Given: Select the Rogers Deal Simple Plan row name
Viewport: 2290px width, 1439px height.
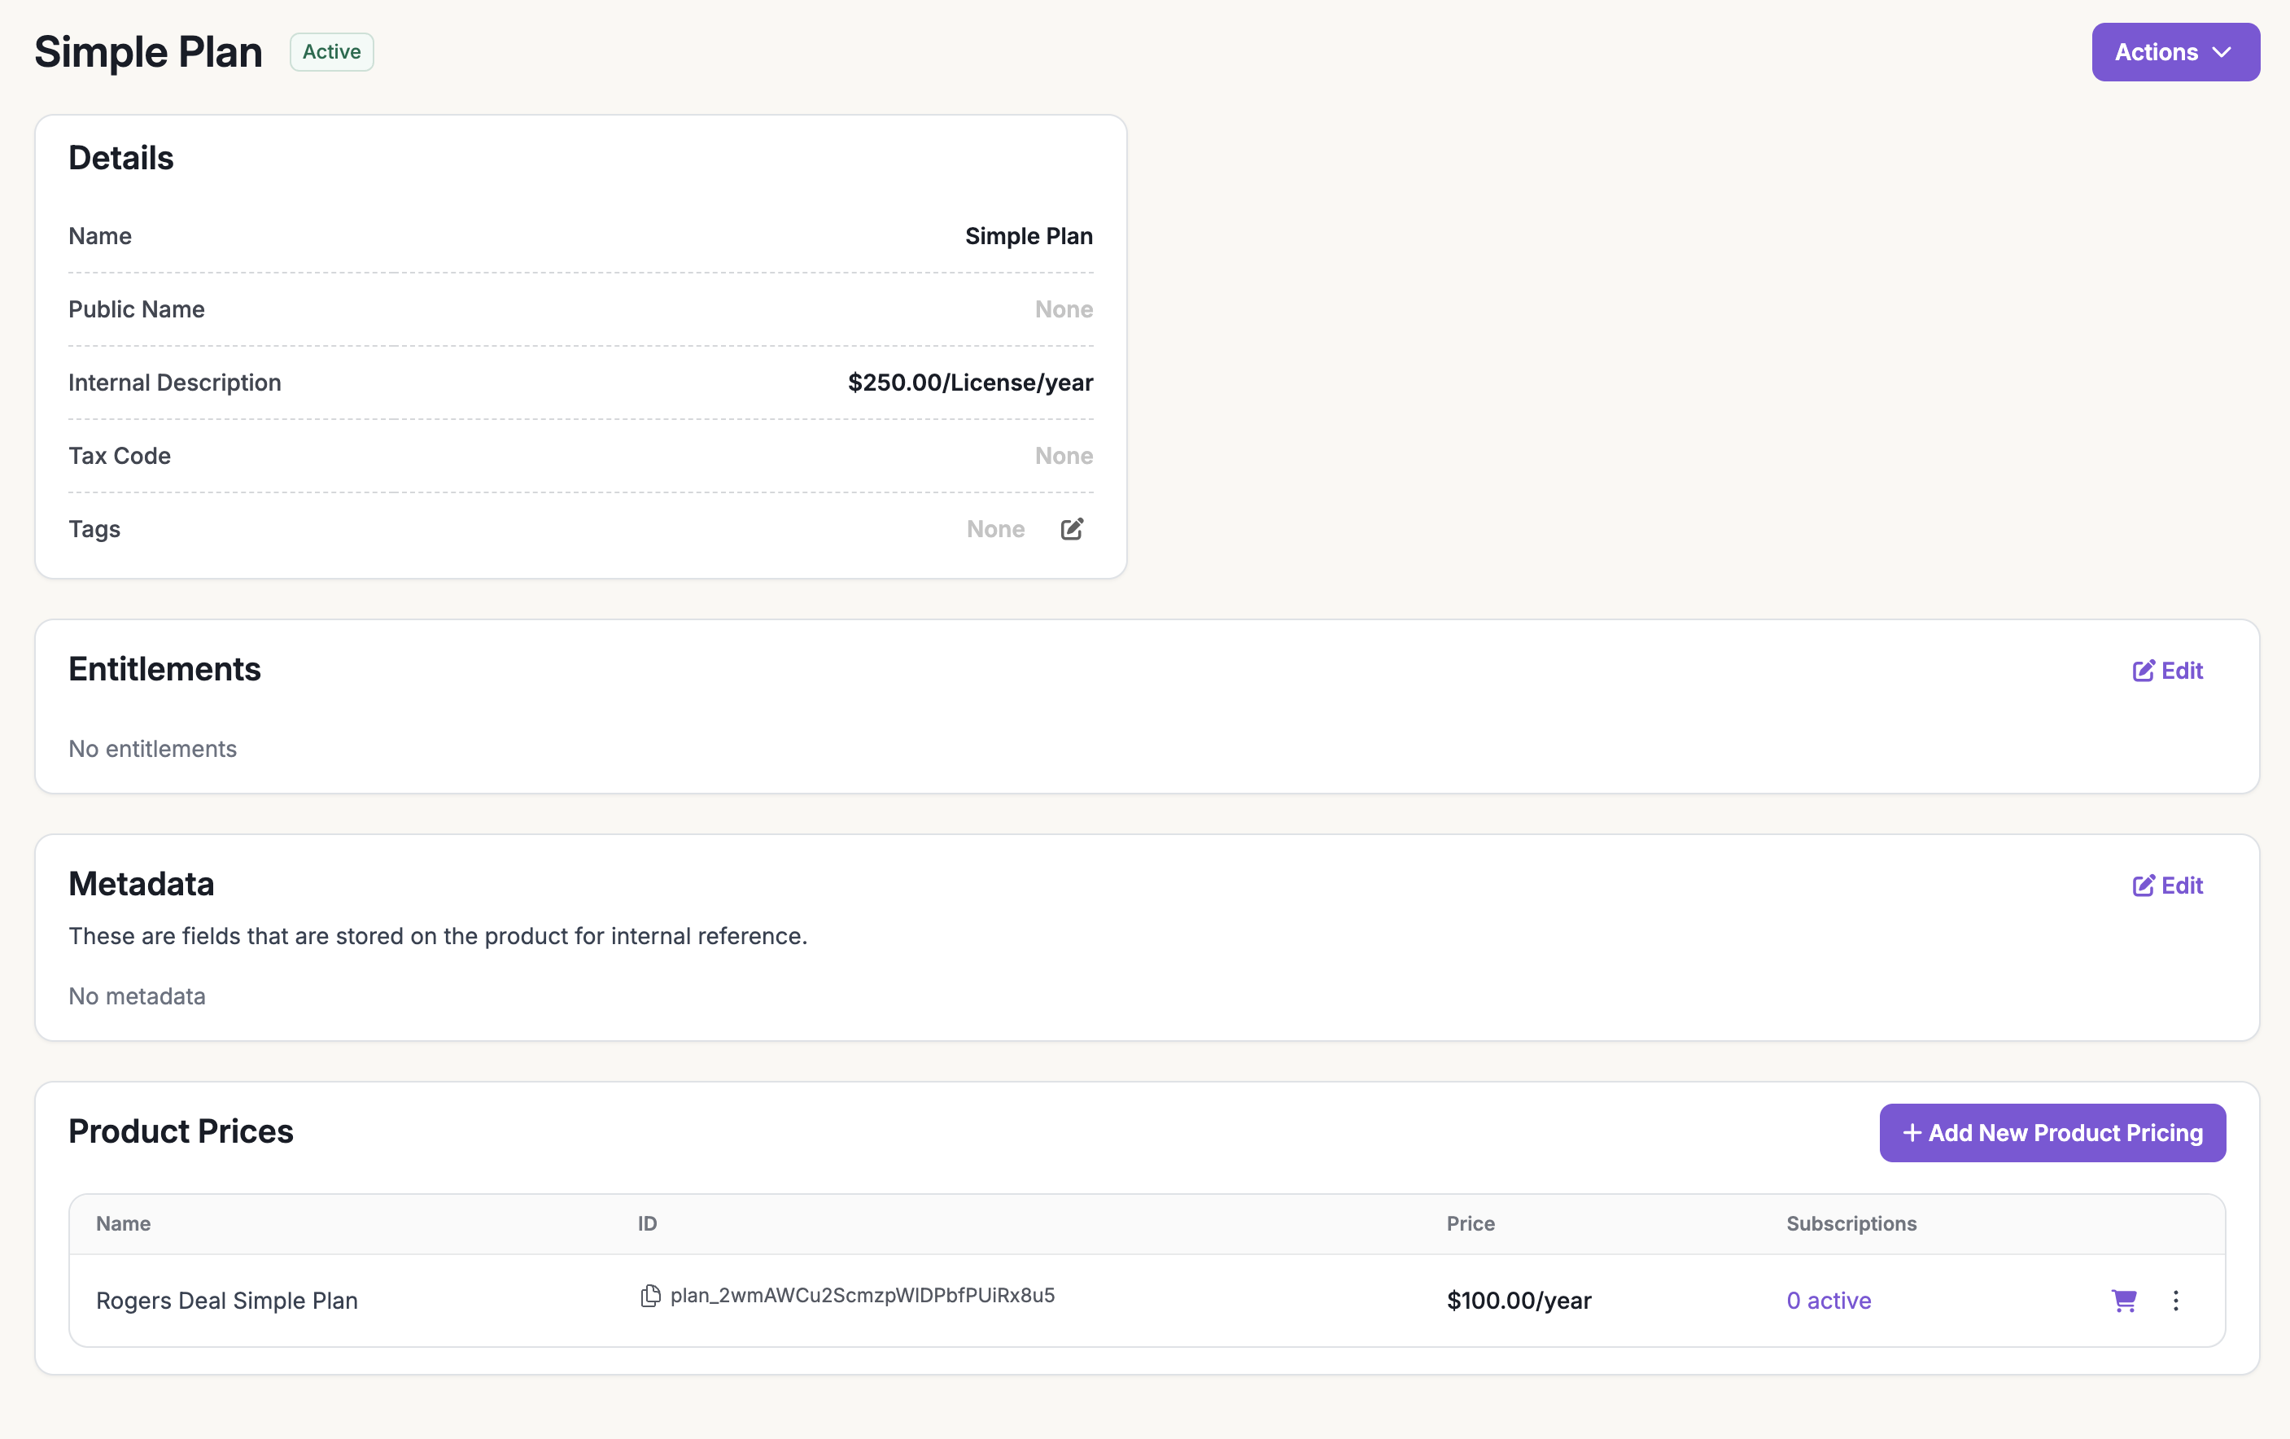Looking at the screenshot, I should point(226,1300).
